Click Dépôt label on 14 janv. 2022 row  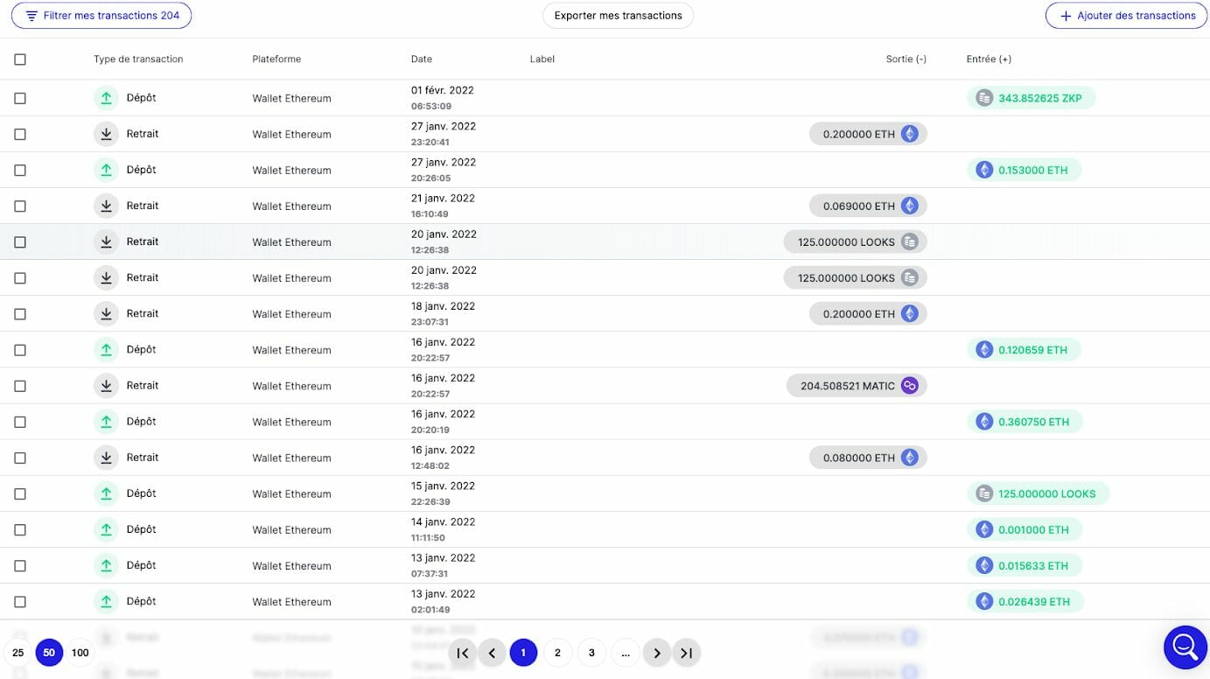point(141,529)
